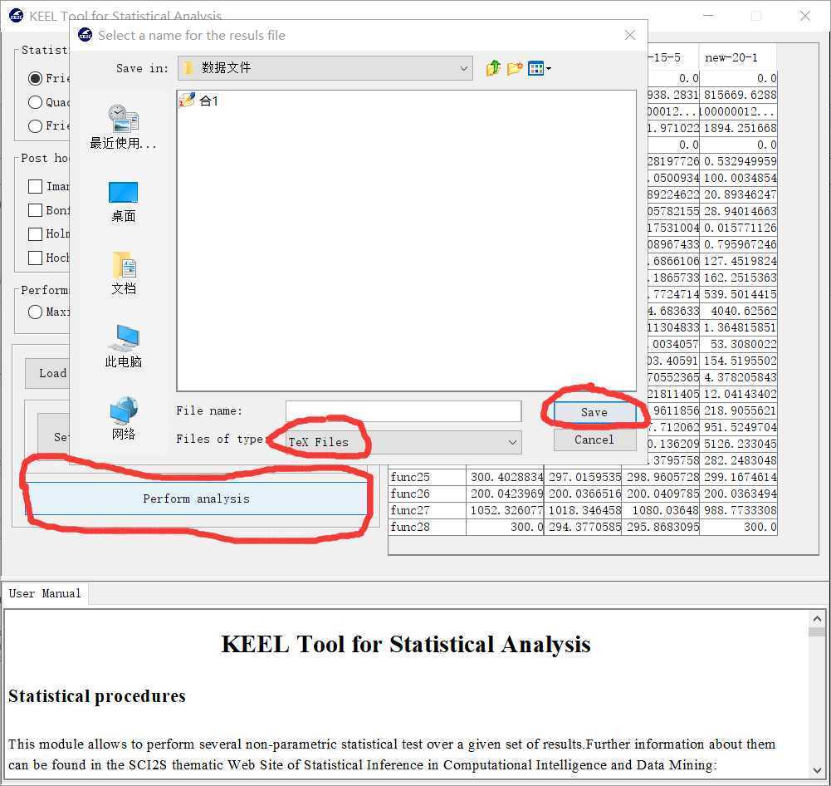Go to 此电脑 This PC shortcut
This screenshot has width=831, height=786.
pos(123,346)
